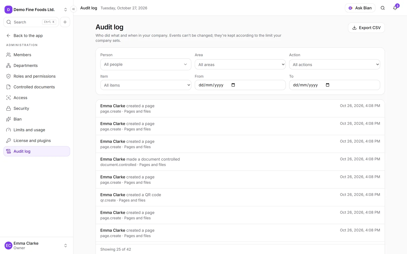Image resolution: width=407 pixels, height=254 pixels.
Task: Open the To date calendar picker icon
Action: tap(327, 85)
